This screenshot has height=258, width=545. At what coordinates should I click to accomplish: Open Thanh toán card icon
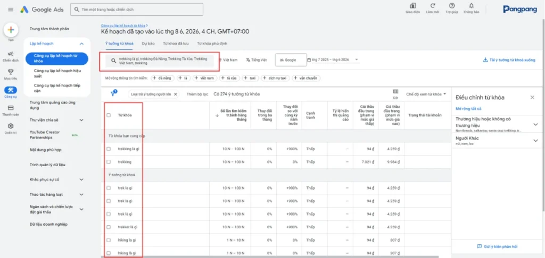(11, 108)
